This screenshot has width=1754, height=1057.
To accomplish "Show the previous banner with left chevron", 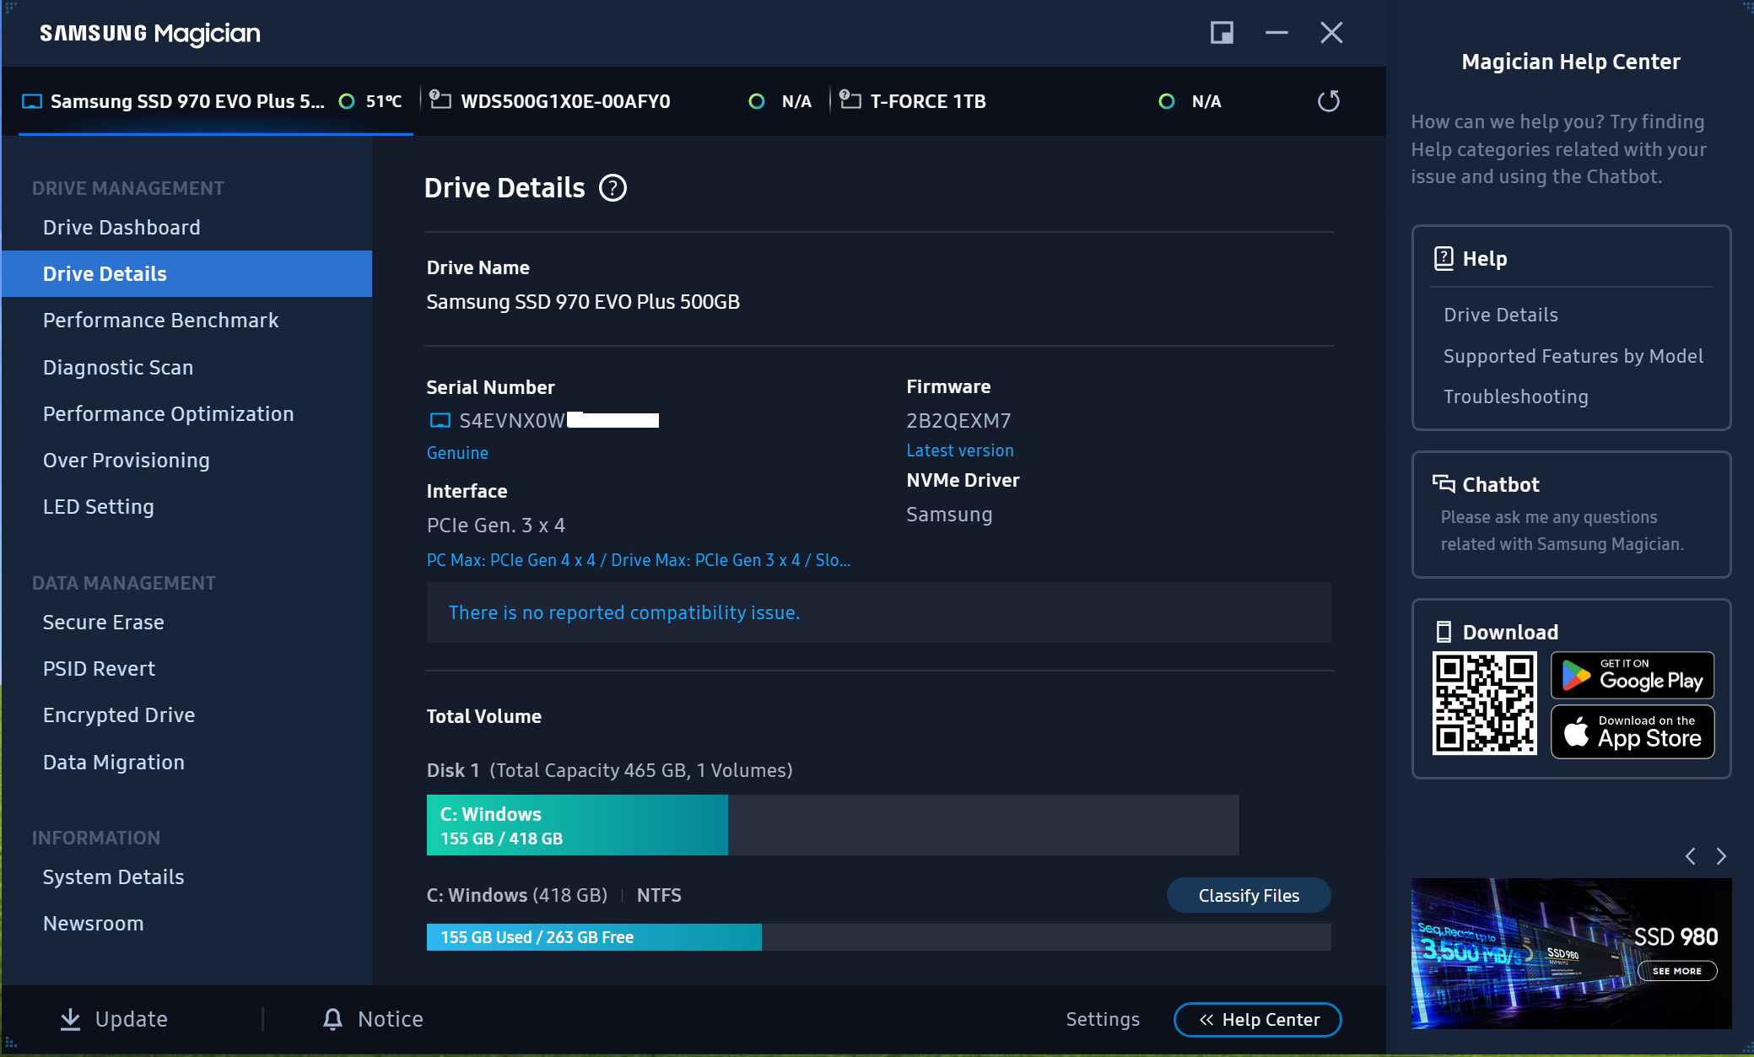I will [x=1690, y=856].
